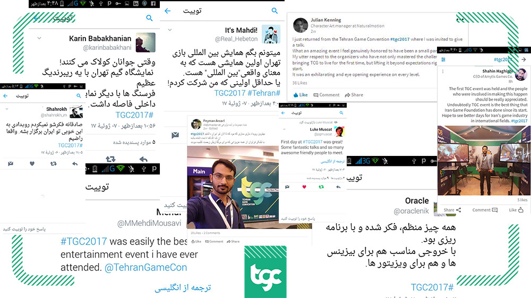The width and height of the screenshot is (531, 298).
Task: Tap retweet icon under Luke Muscat tweet
Action: click(x=321, y=187)
